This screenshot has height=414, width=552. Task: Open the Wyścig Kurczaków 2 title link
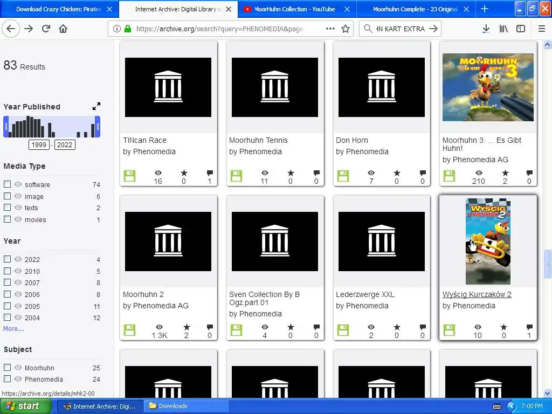477,294
